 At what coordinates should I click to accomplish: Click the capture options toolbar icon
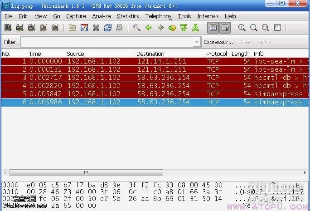tap(19, 28)
